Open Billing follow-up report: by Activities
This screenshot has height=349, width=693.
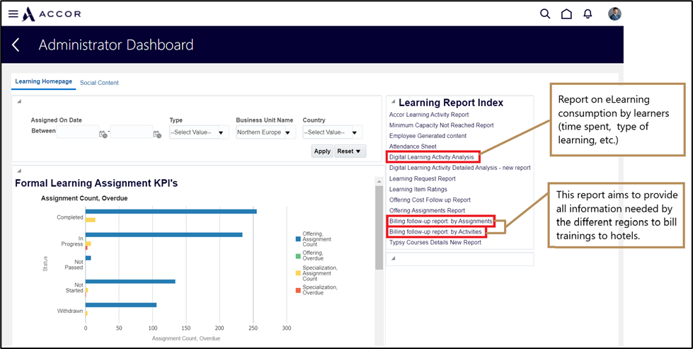coord(435,231)
